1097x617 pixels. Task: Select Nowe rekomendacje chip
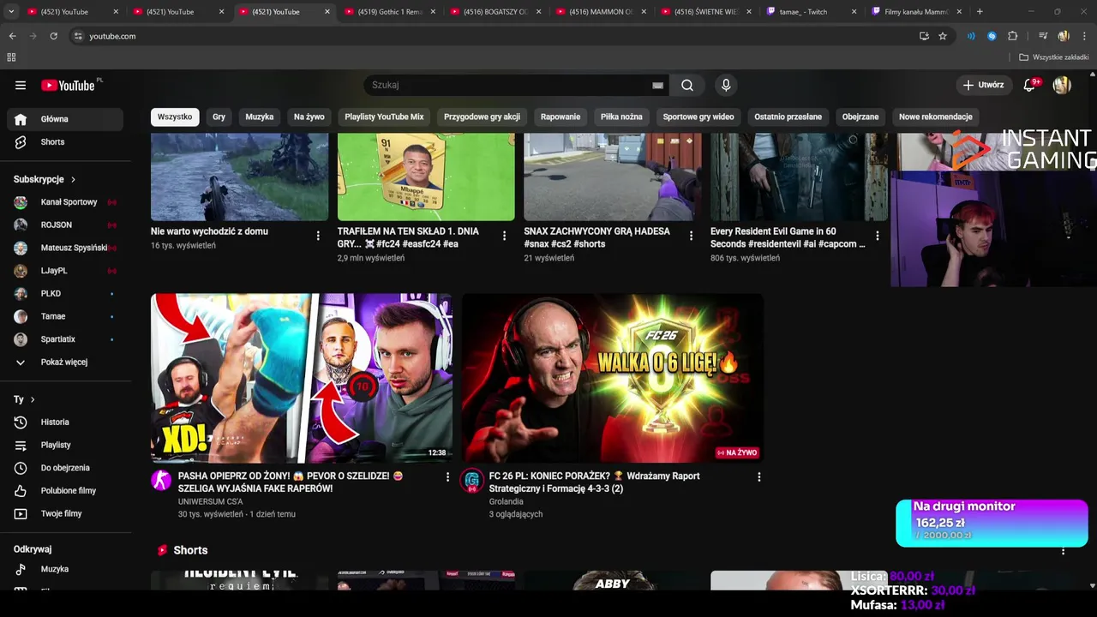tap(936, 117)
